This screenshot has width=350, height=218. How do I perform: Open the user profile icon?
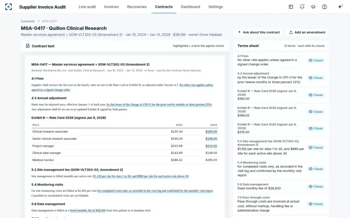coord(324,7)
